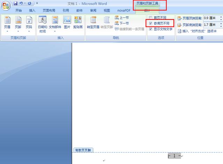Switch to 引用 tab

[x=66, y=10]
